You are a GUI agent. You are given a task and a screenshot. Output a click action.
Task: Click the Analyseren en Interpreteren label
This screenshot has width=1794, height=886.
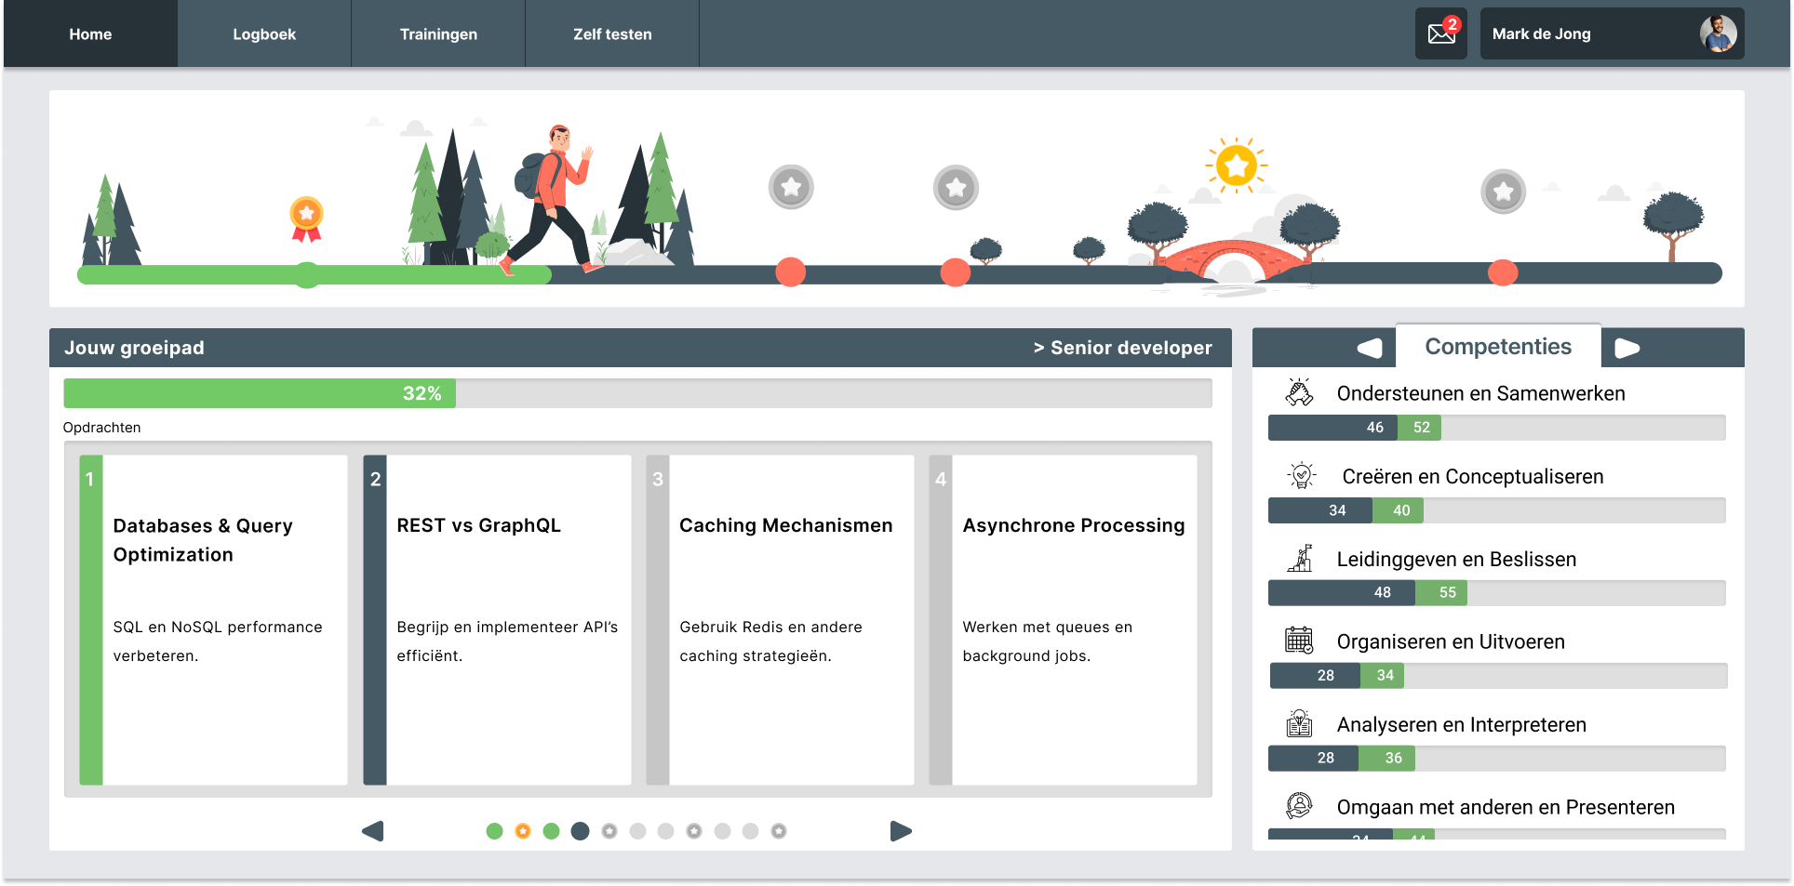point(1461,724)
